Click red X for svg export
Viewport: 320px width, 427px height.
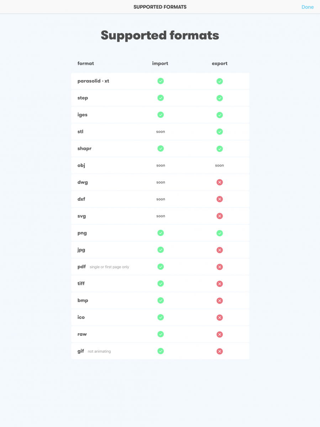click(x=220, y=216)
